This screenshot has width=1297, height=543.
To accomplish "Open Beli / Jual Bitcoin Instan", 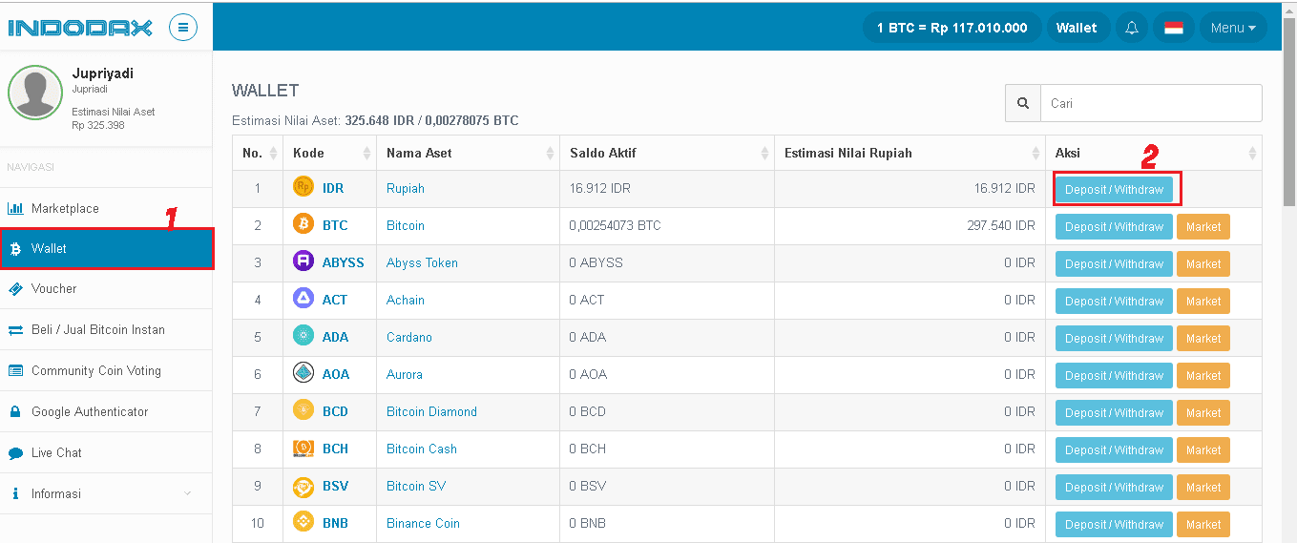I will click(106, 329).
